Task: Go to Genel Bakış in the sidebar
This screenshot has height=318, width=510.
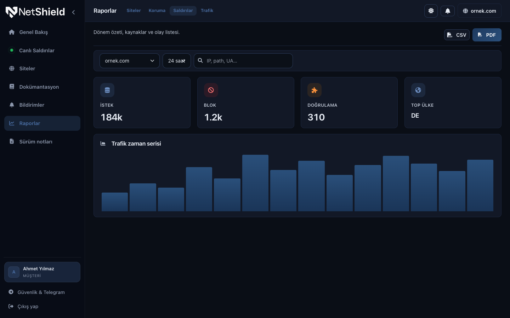Action: (42, 32)
